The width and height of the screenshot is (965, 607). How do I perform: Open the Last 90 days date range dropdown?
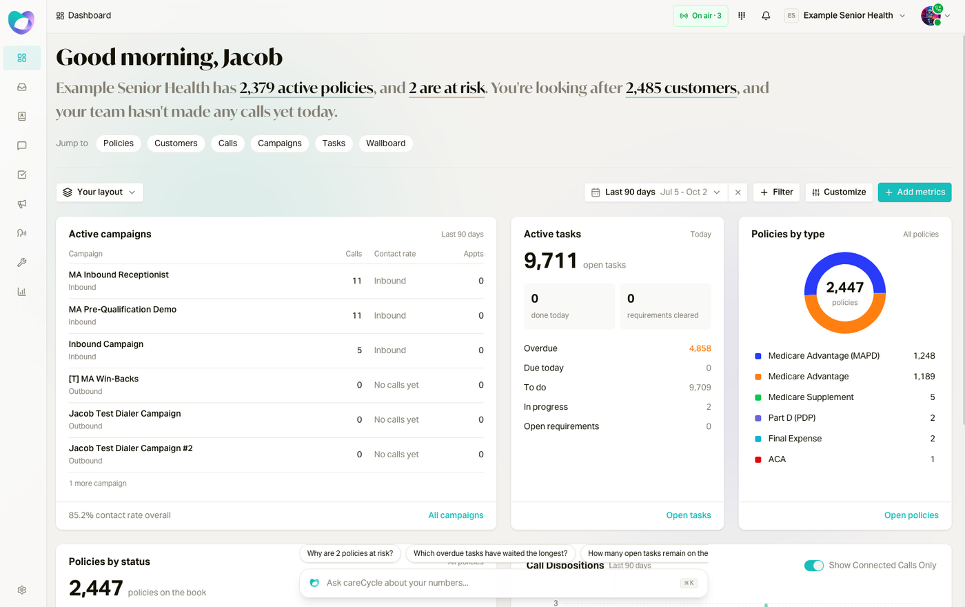pyautogui.click(x=656, y=192)
